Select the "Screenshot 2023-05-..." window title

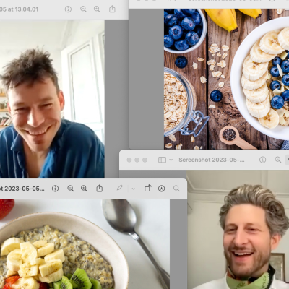point(212,160)
